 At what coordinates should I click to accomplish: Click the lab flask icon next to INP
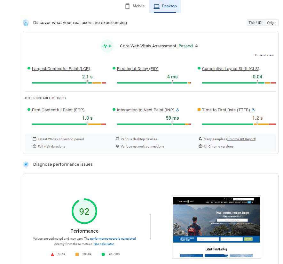click(x=178, y=110)
